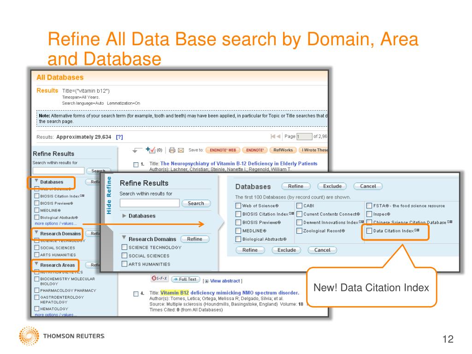
Task: Click Hide Refine vertical tab
Action: 109,195
